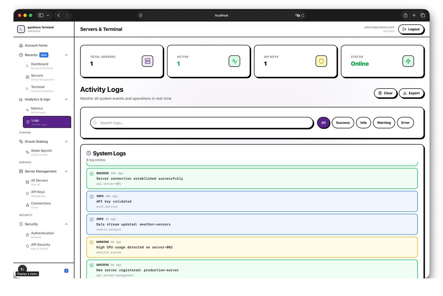Click the info icon on API key validated log

click(92, 196)
